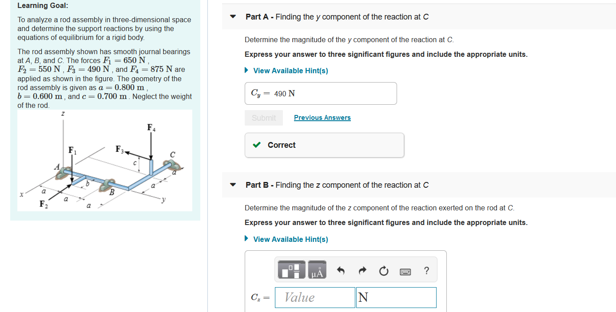Open the equation templates icon
This screenshot has height=312, width=616.
point(291,269)
